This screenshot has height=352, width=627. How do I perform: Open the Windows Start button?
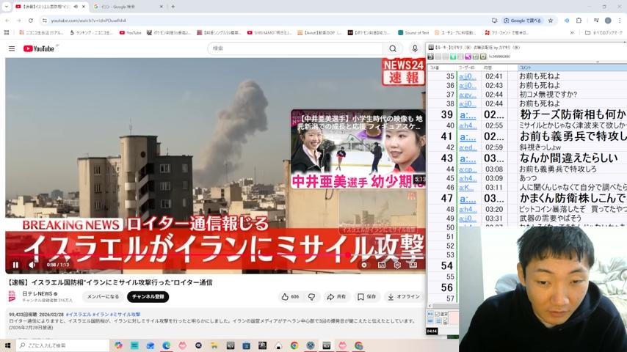7,345
